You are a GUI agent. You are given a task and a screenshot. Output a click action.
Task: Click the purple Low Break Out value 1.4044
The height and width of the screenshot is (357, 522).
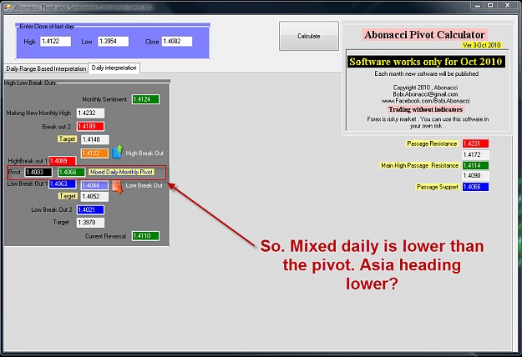(95, 185)
